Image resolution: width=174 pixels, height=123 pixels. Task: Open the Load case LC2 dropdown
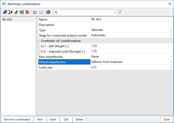(x=171, y=67)
